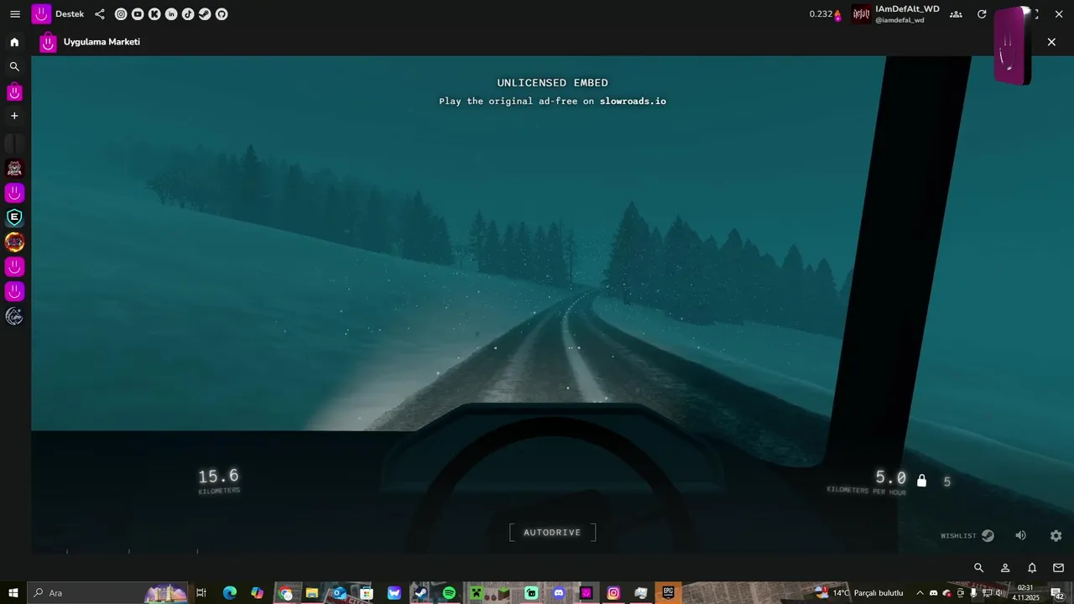Screen dimensions: 1074x604
Task: Open the magnifier icon at bottom right
Action: 978,568
